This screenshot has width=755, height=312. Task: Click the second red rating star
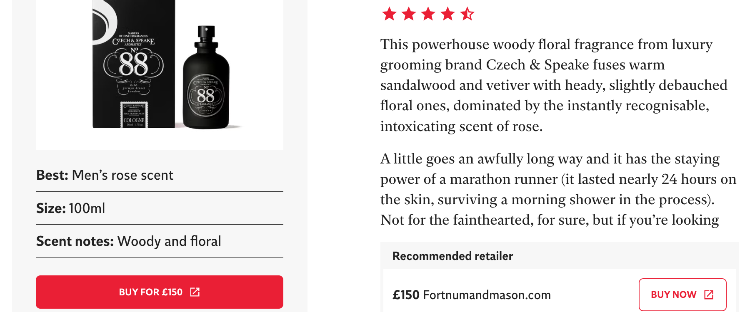coord(409,14)
